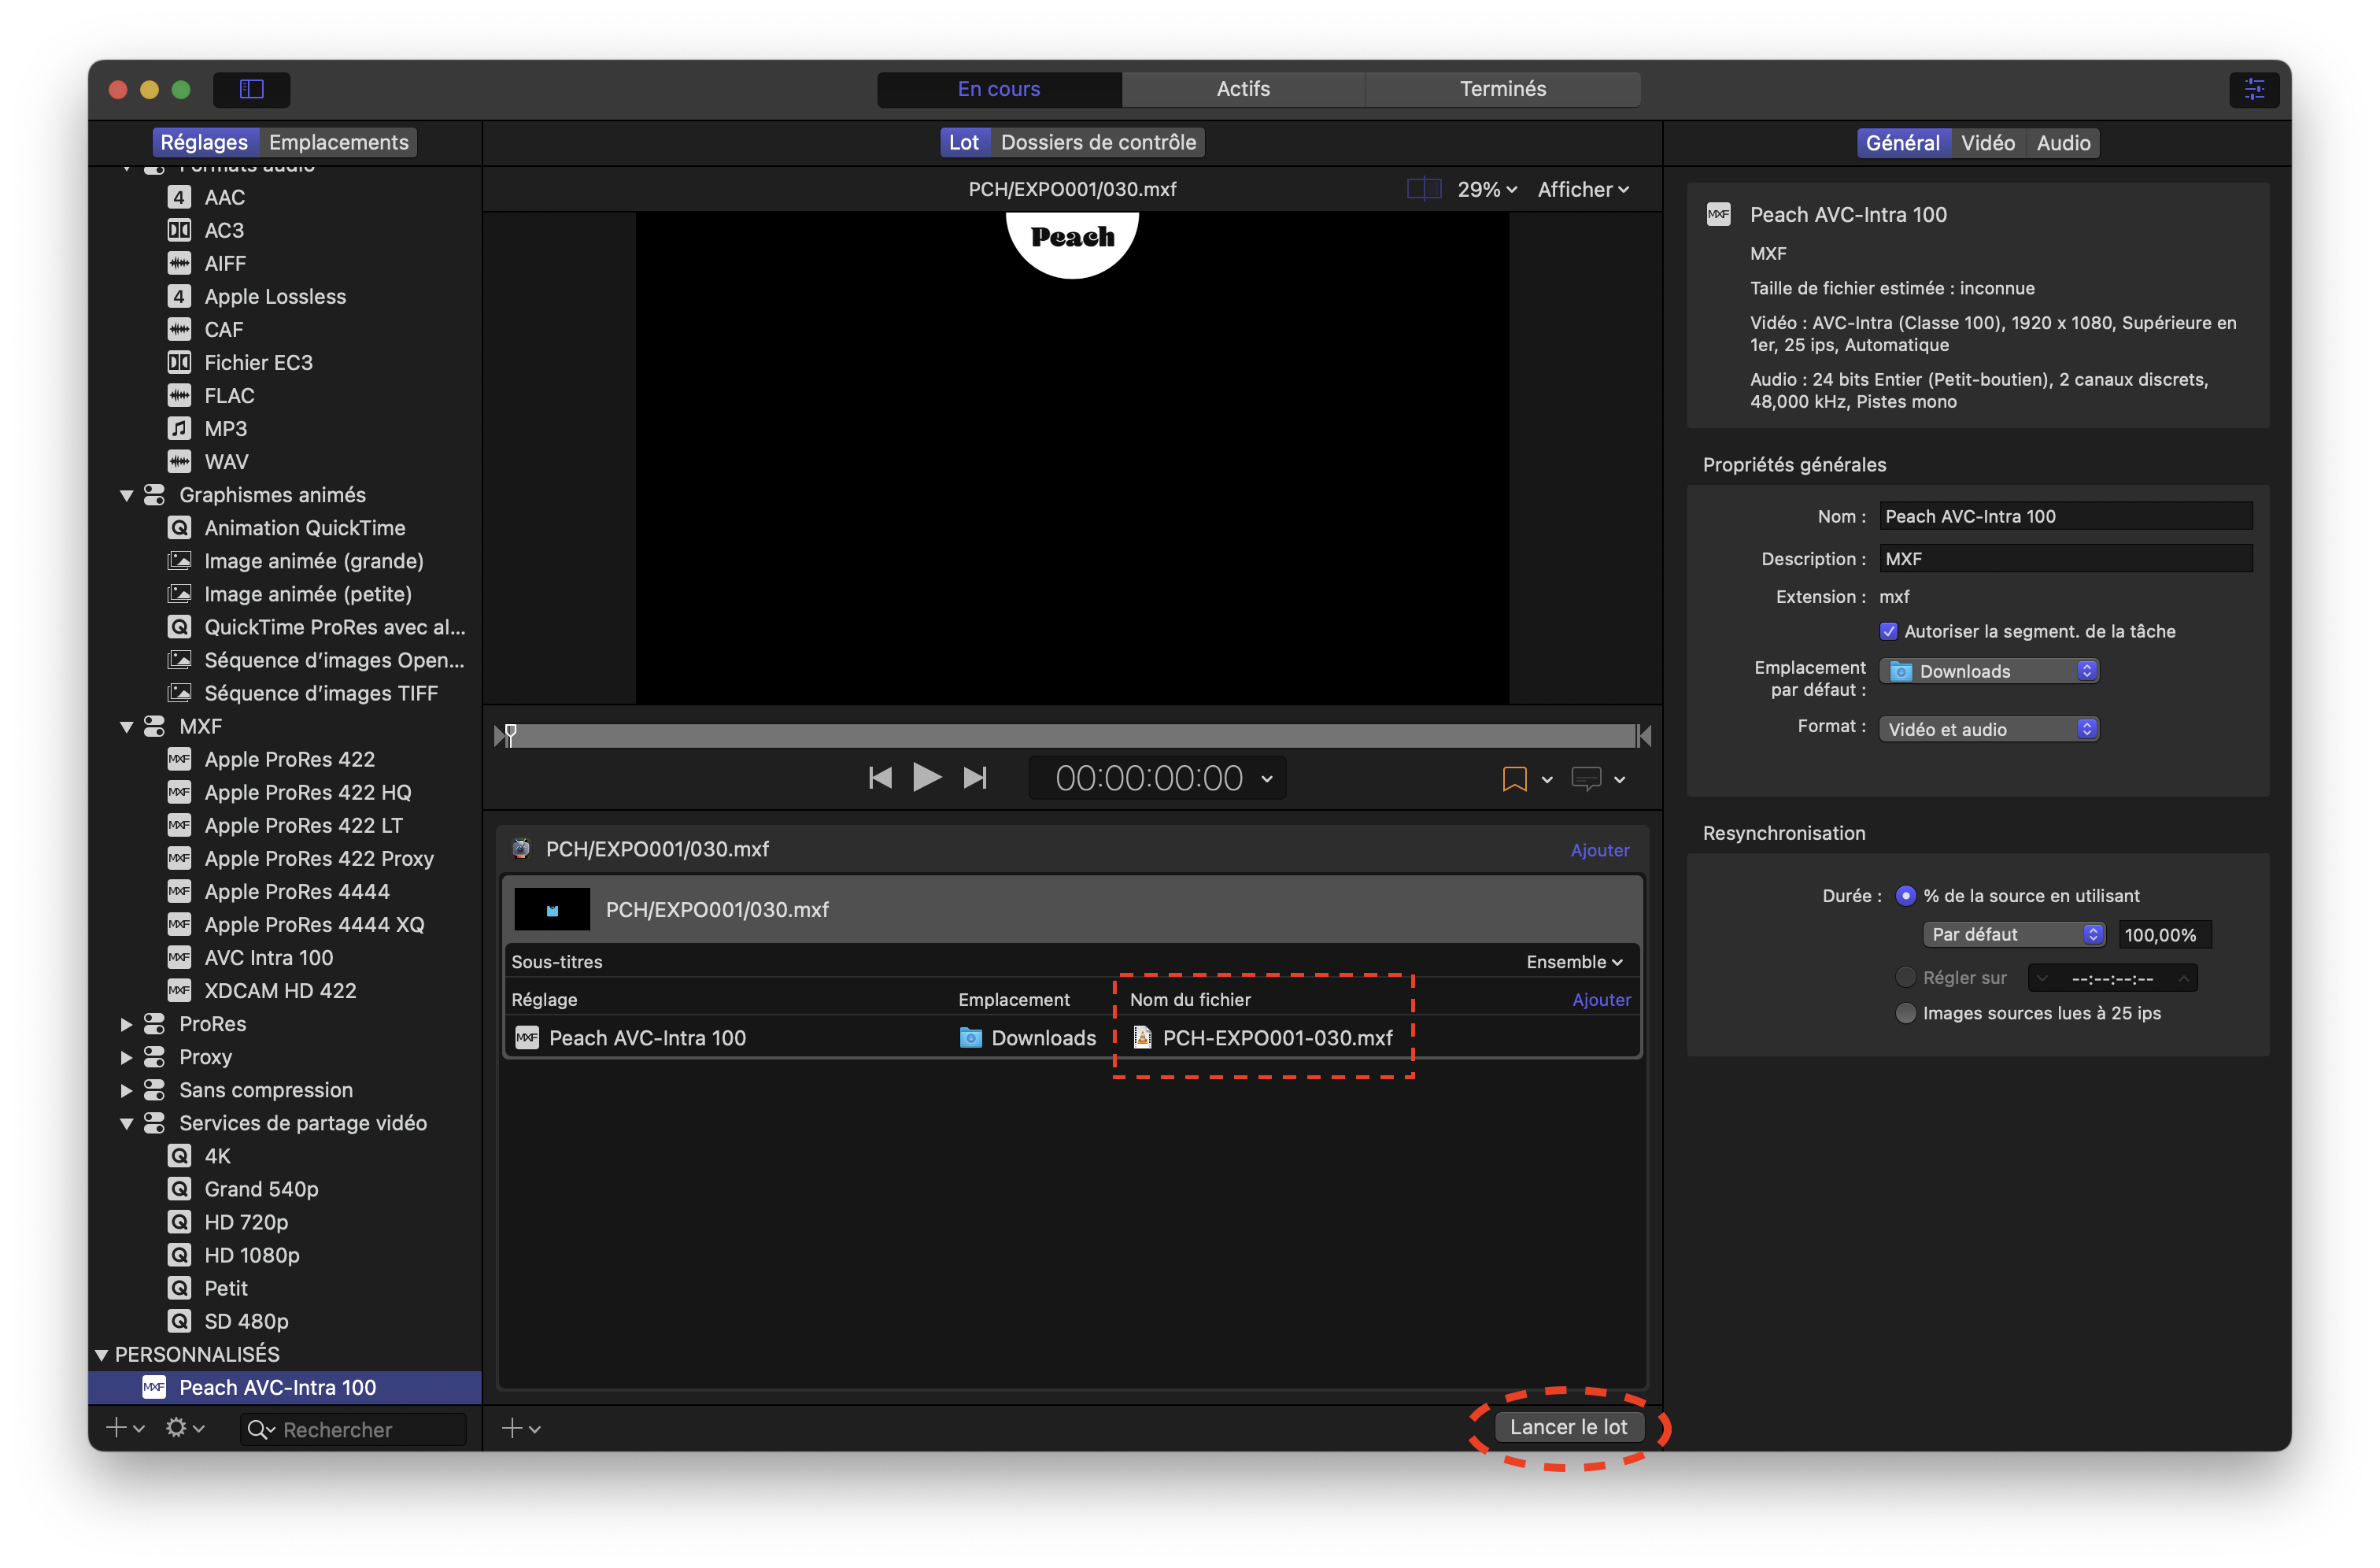Open the Par défaut resync dropdown
This screenshot has width=2380, height=1568.
[2013, 934]
